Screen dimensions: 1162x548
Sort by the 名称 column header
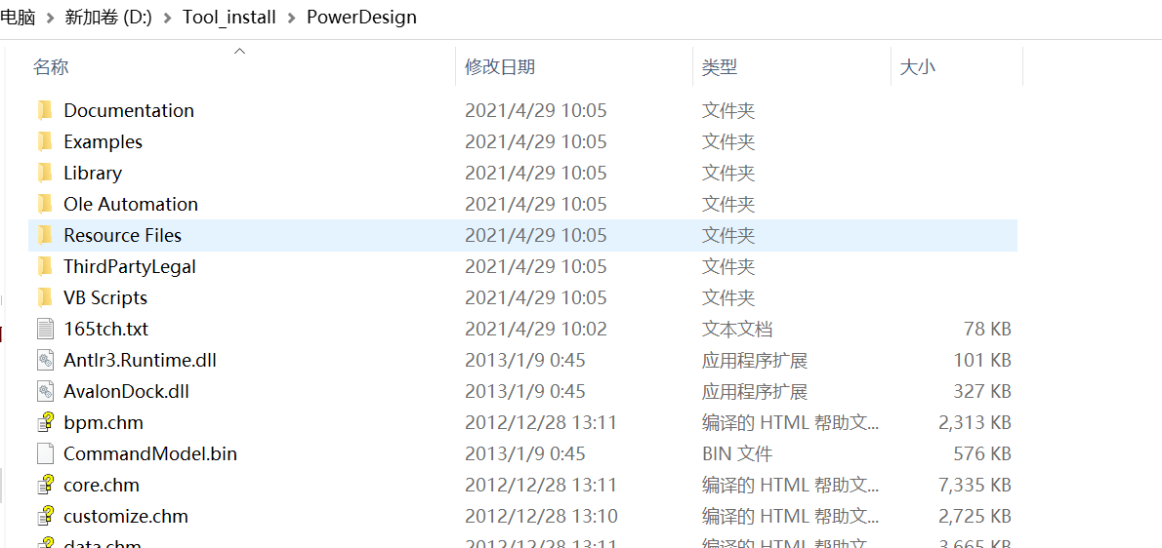[x=51, y=67]
